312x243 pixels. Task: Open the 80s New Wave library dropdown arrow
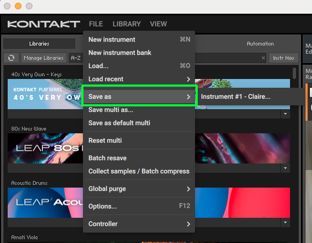285,168
